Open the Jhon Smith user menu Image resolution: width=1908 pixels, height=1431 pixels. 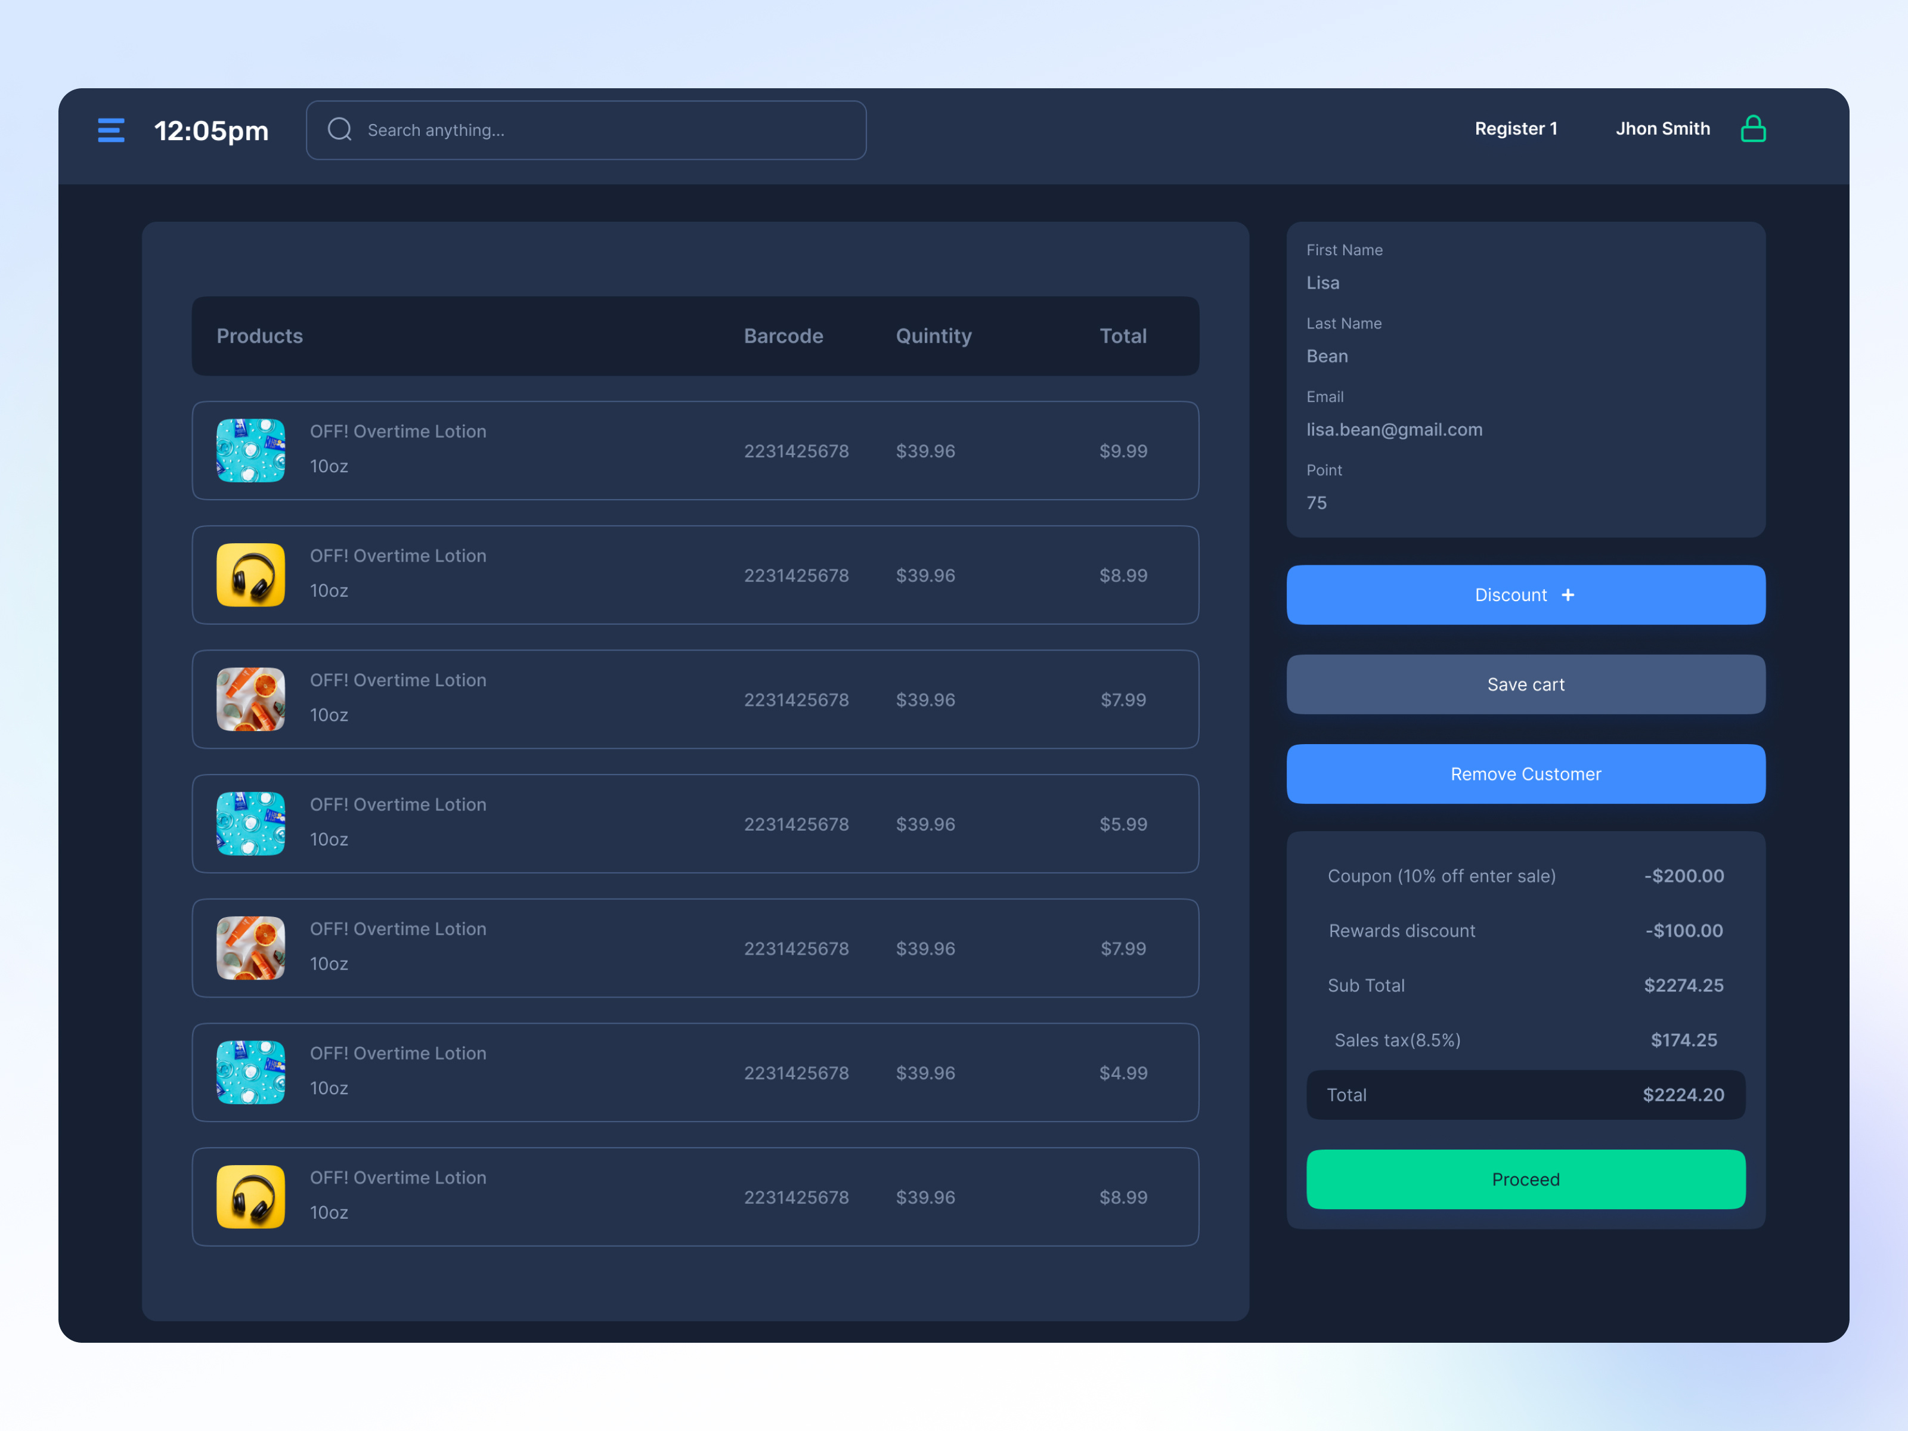pyautogui.click(x=1662, y=129)
